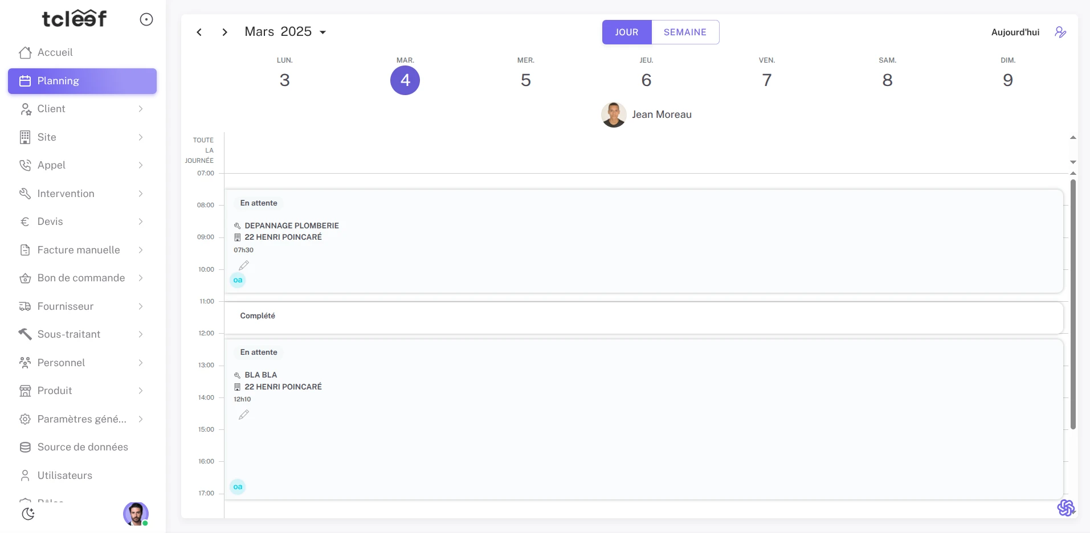The height and width of the screenshot is (533, 1090).
Task: Open Source de données menu item
Action: tap(83, 447)
